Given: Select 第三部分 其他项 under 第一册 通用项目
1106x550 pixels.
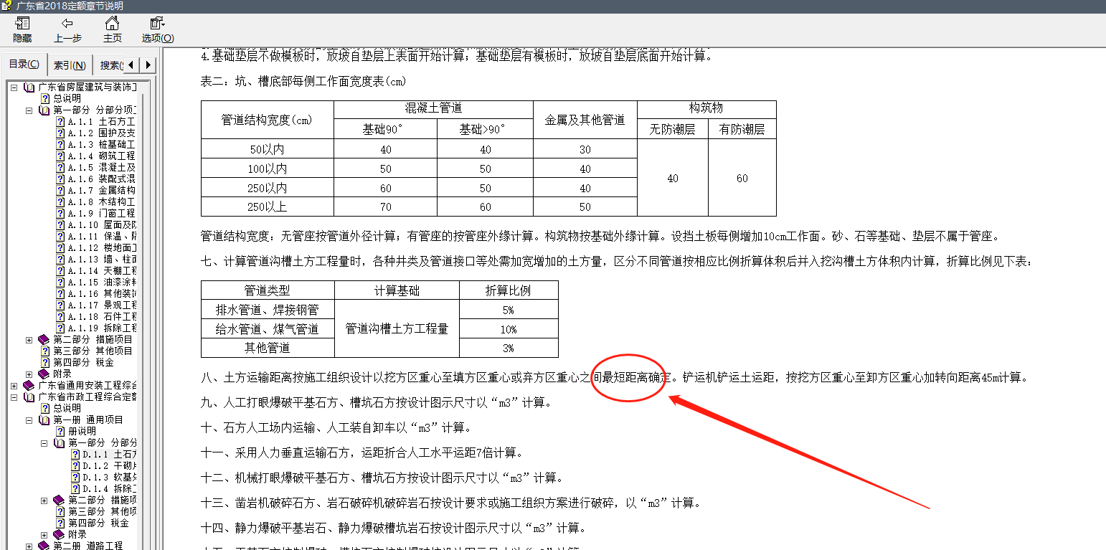Looking at the screenshot, I should (x=102, y=511).
